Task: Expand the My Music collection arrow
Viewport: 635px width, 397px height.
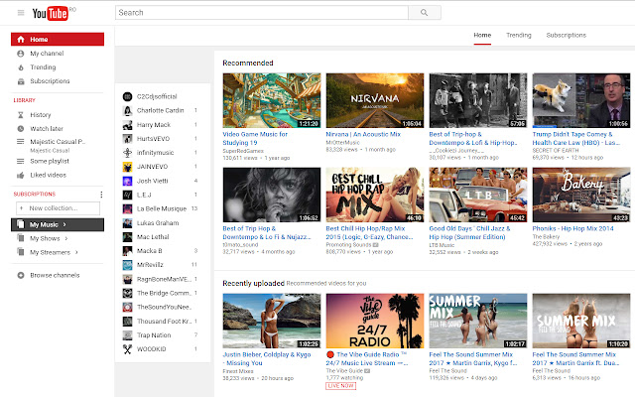Action: [64, 225]
